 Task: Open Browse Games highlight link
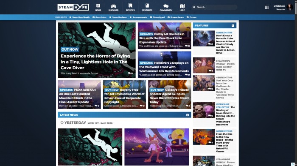click(x=176, y=17)
